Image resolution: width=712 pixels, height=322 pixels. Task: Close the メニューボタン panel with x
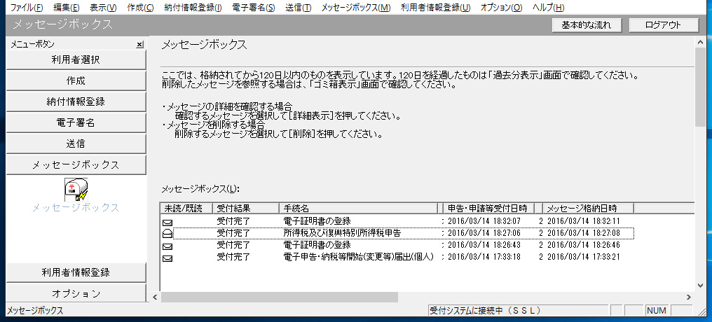pyautogui.click(x=139, y=45)
